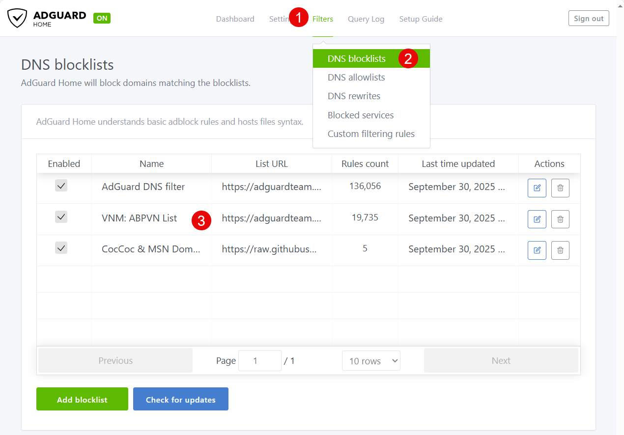The height and width of the screenshot is (435, 624).
Task: Disable the AdGuard DNS filter checkbox
Action: [x=61, y=186]
